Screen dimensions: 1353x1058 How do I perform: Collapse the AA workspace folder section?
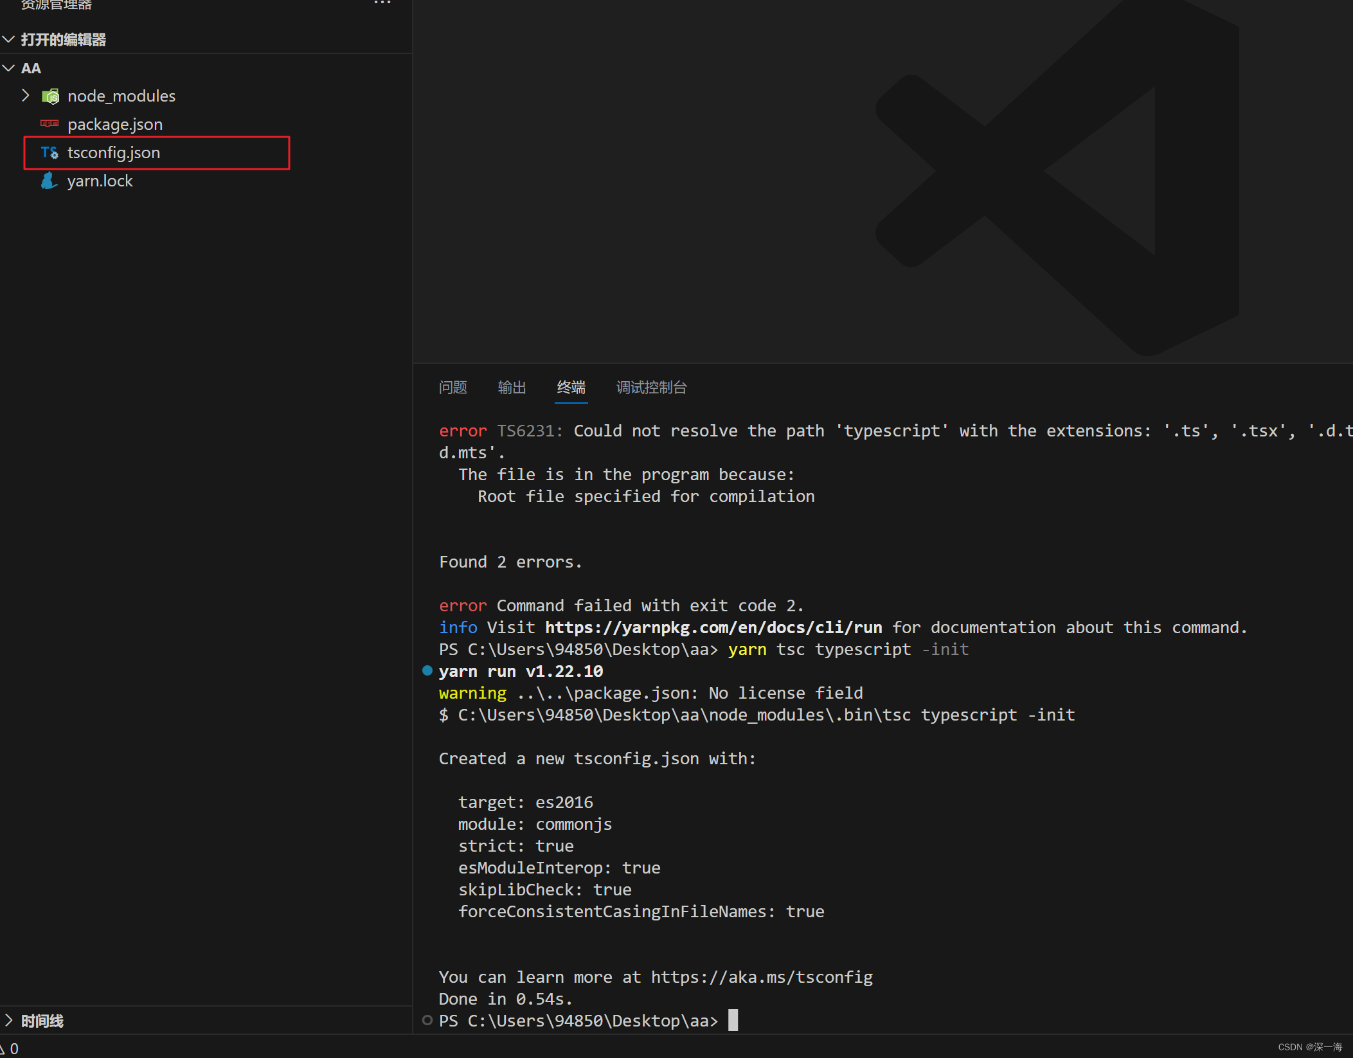(9, 68)
